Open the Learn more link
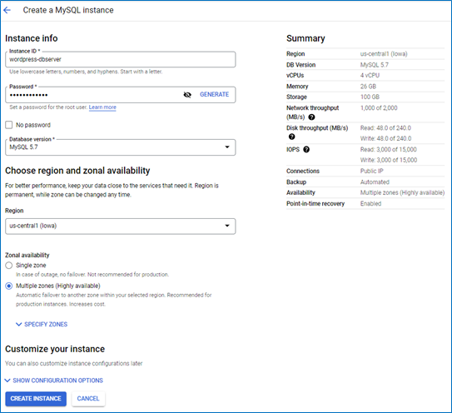The image size is (452, 413). (x=102, y=107)
